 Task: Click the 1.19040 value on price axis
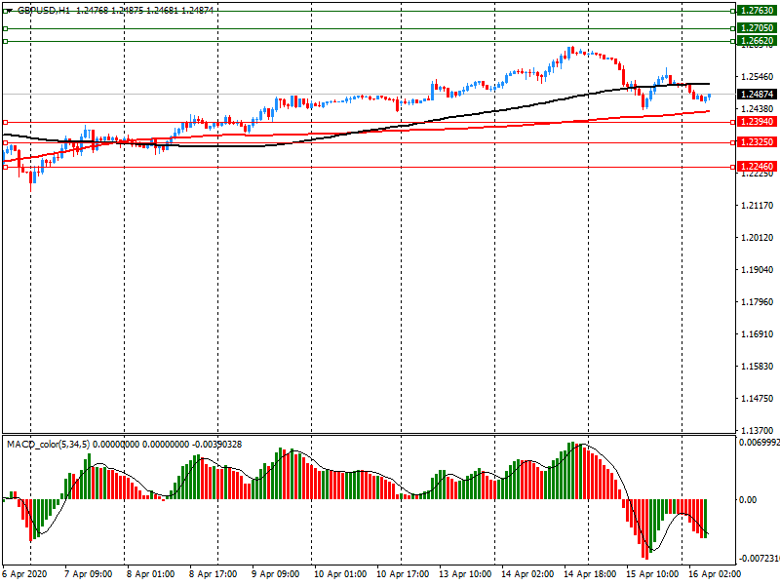758,270
